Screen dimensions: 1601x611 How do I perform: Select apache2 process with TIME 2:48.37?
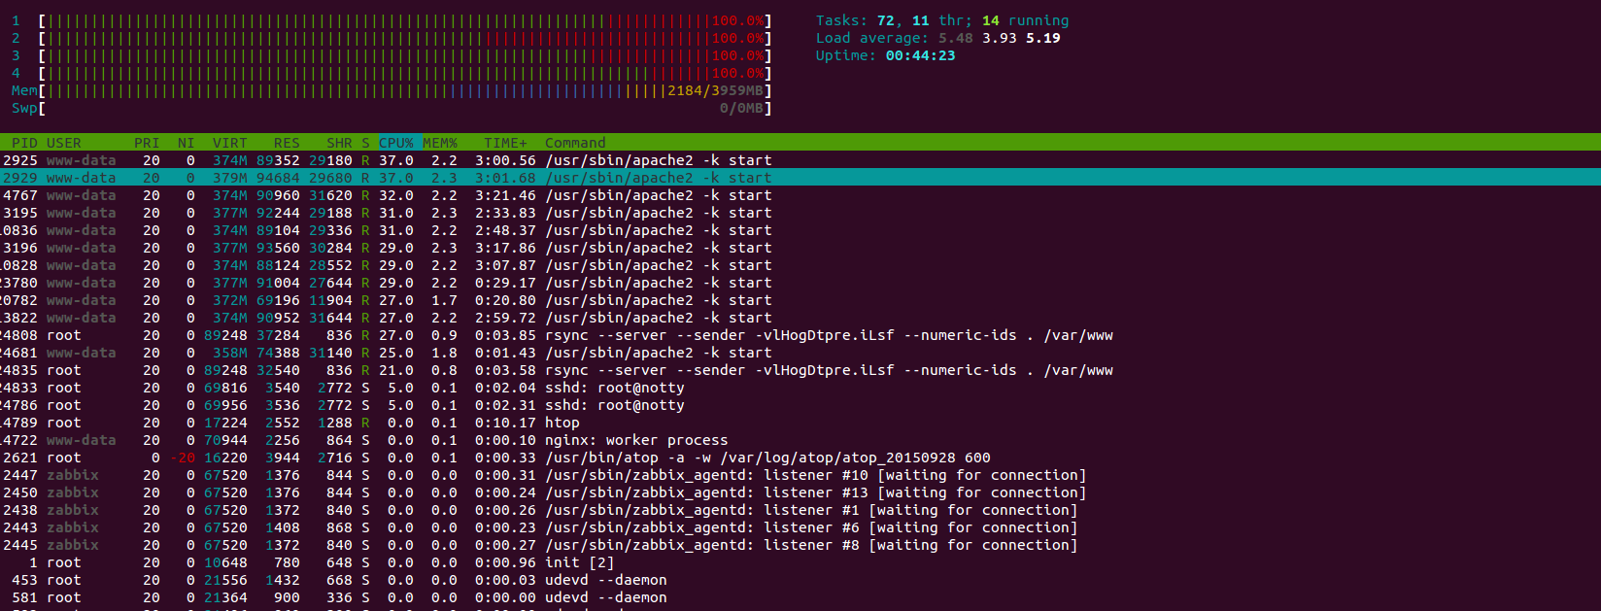click(x=800, y=230)
